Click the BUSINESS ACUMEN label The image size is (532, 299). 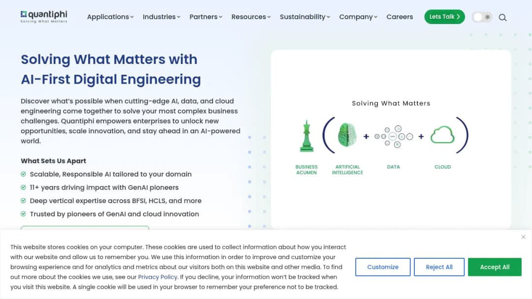pyautogui.click(x=306, y=170)
